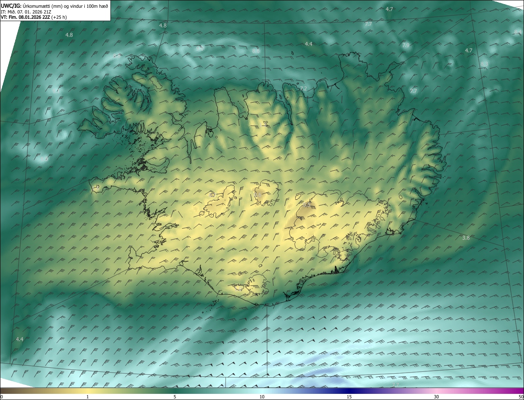Click the 3.8 value label on the map
The image size is (524, 400).
[x=466, y=238]
